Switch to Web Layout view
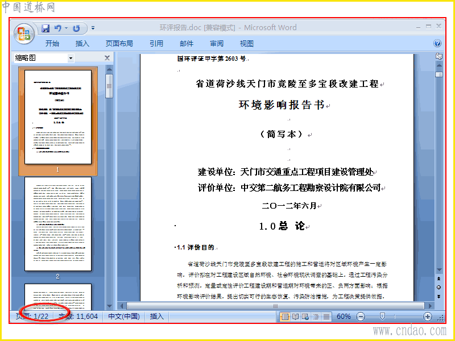The image size is (455, 341). click(x=305, y=317)
